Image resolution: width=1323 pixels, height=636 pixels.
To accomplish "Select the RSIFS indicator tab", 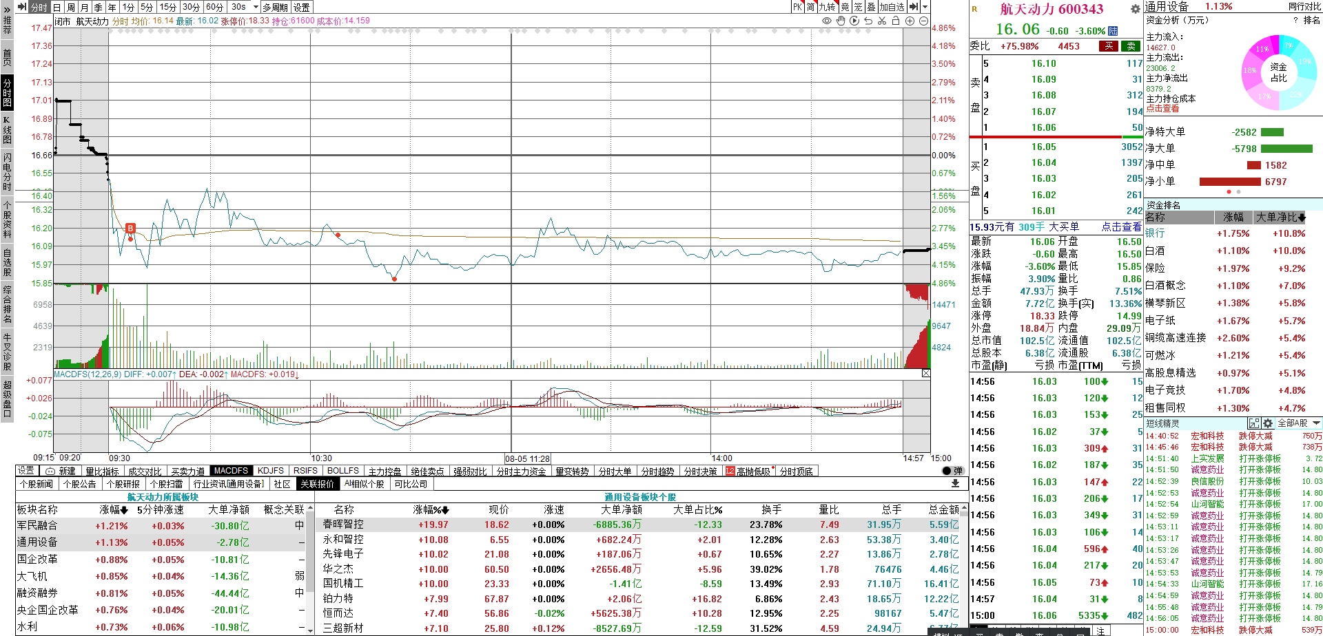I will tap(305, 471).
